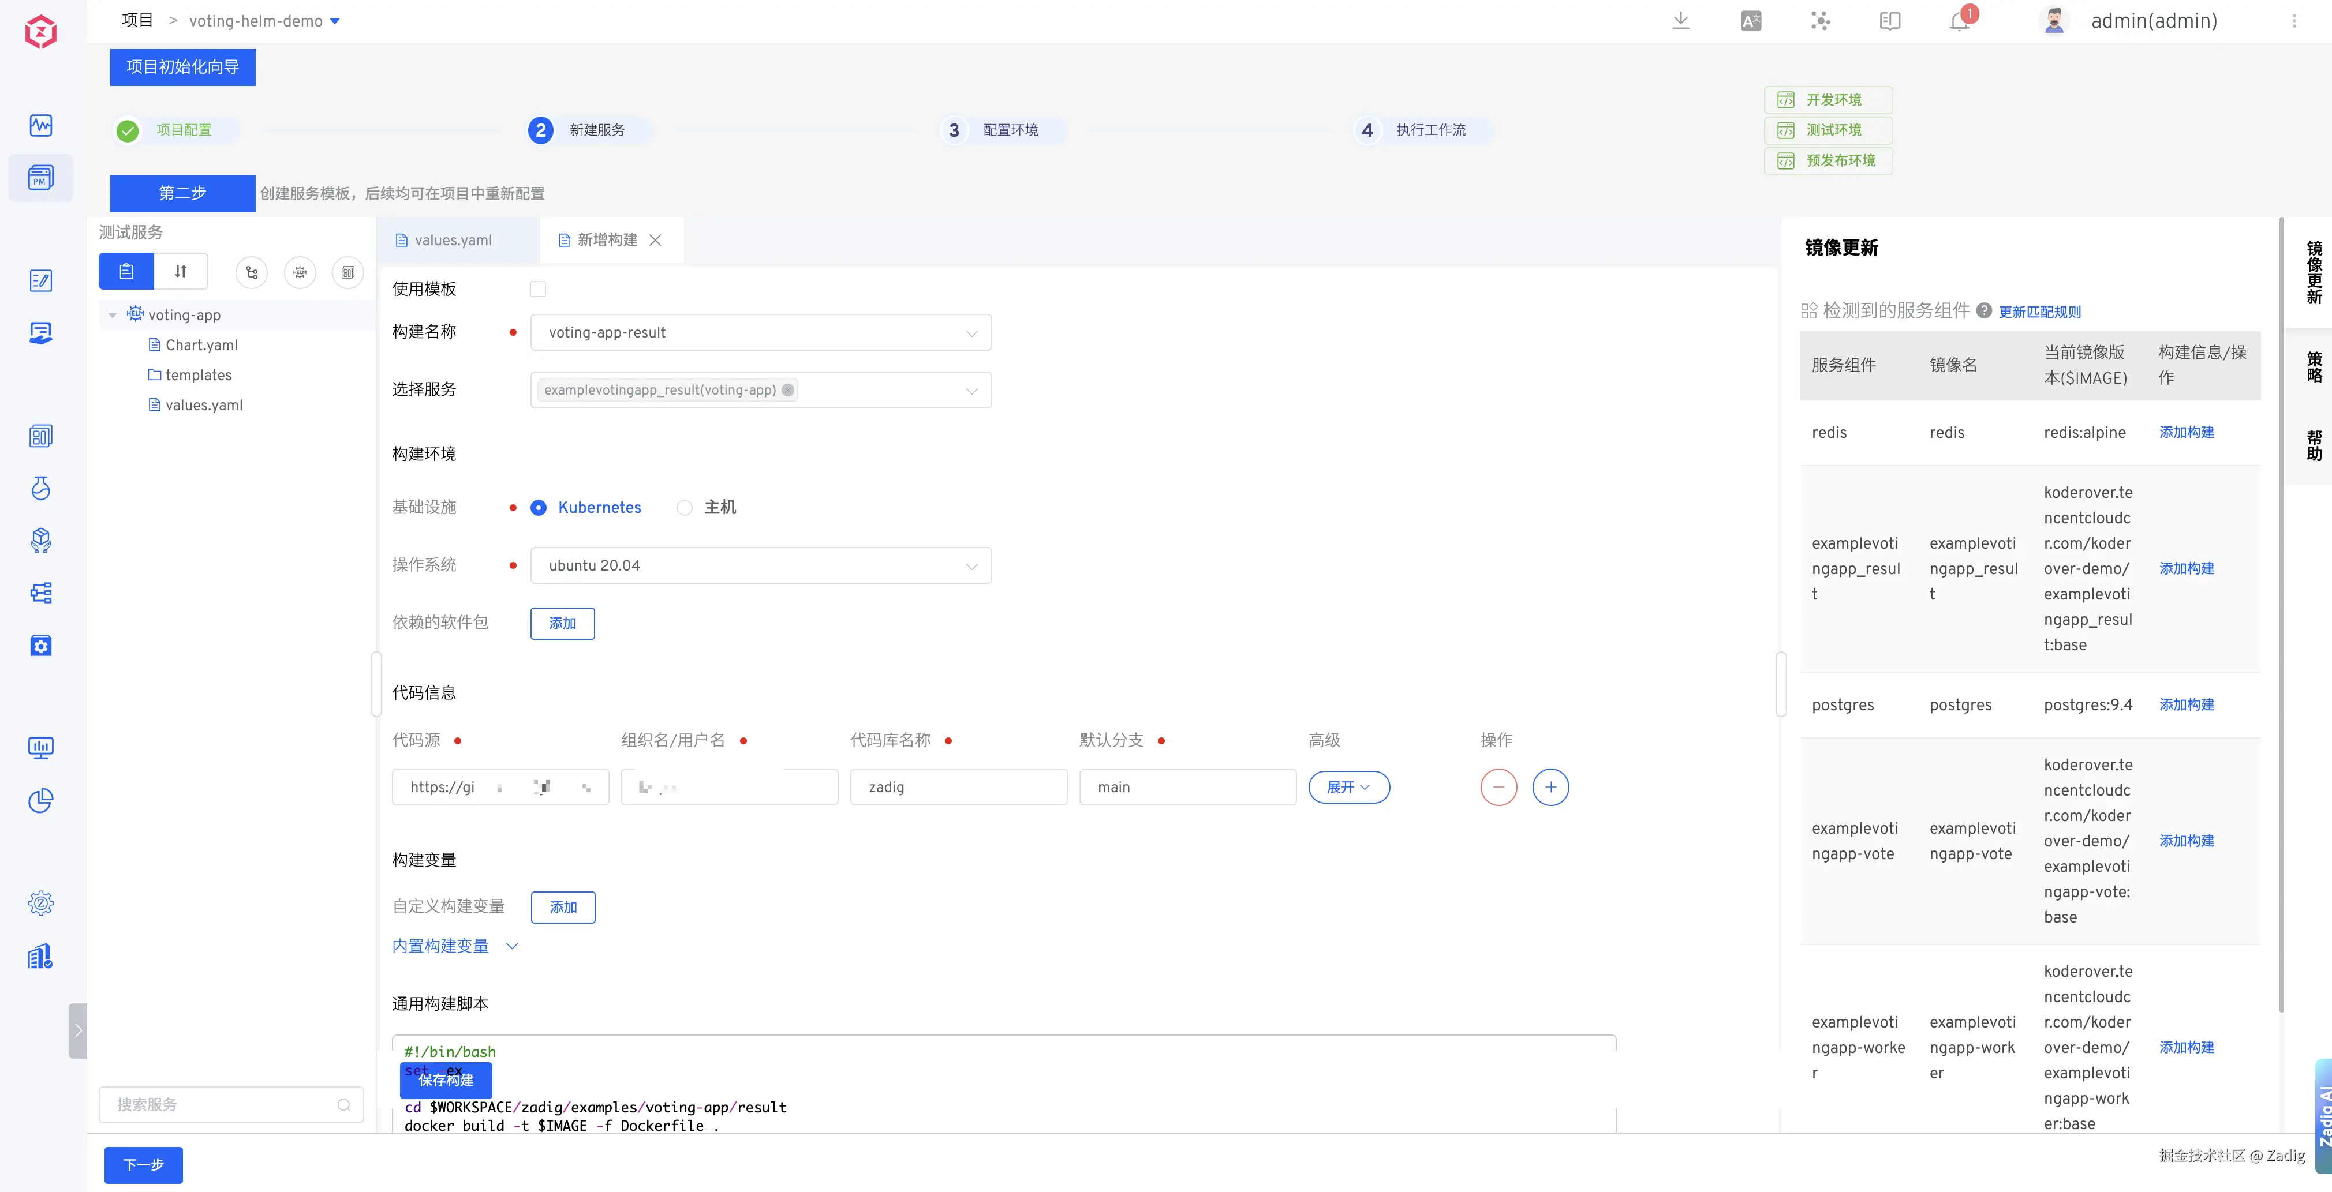Viewport: 2332px width, 1192px height.
Task: Click the Zadig logo in the sidebar
Action: coord(41,32)
